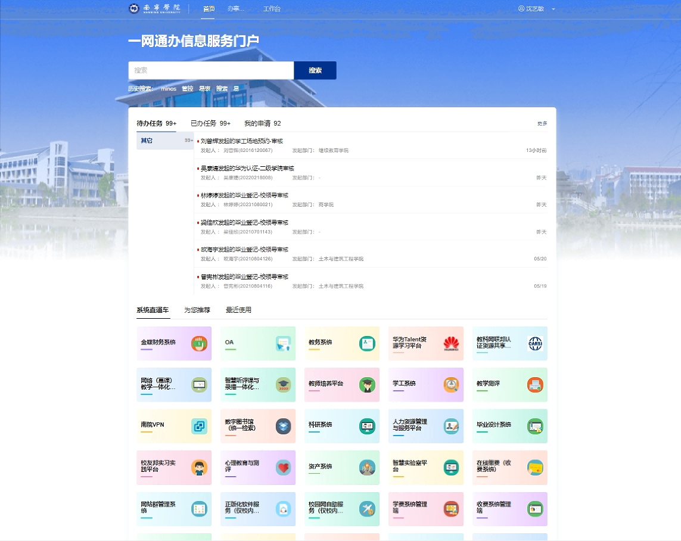Open the 数字图书馆 layered icon
This screenshot has height=541, width=681.
pyautogui.click(x=283, y=426)
